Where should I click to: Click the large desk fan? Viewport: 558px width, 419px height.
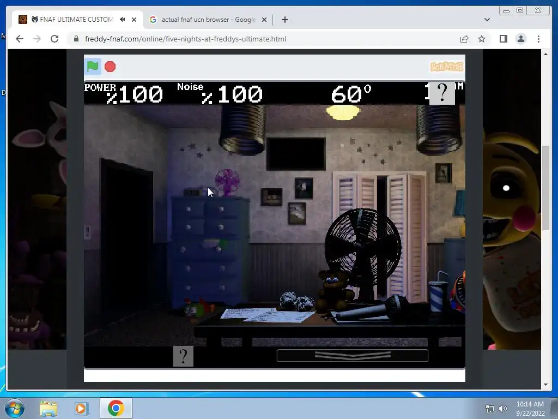(363, 249)
